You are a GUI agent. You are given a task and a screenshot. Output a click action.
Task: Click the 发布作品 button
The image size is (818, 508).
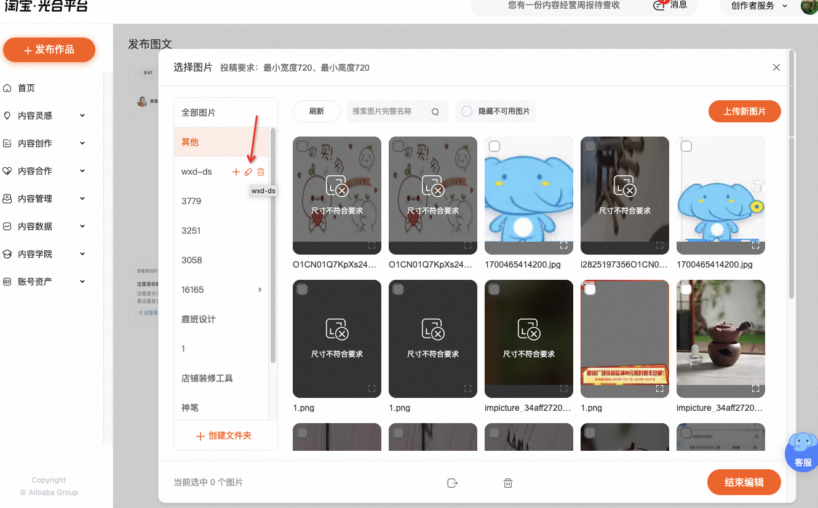pos(49,50)
